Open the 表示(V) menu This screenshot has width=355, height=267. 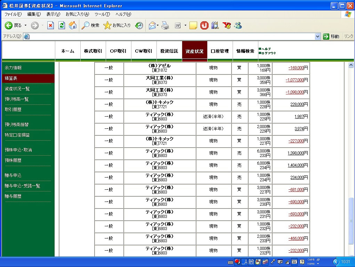tap(53, 14)
